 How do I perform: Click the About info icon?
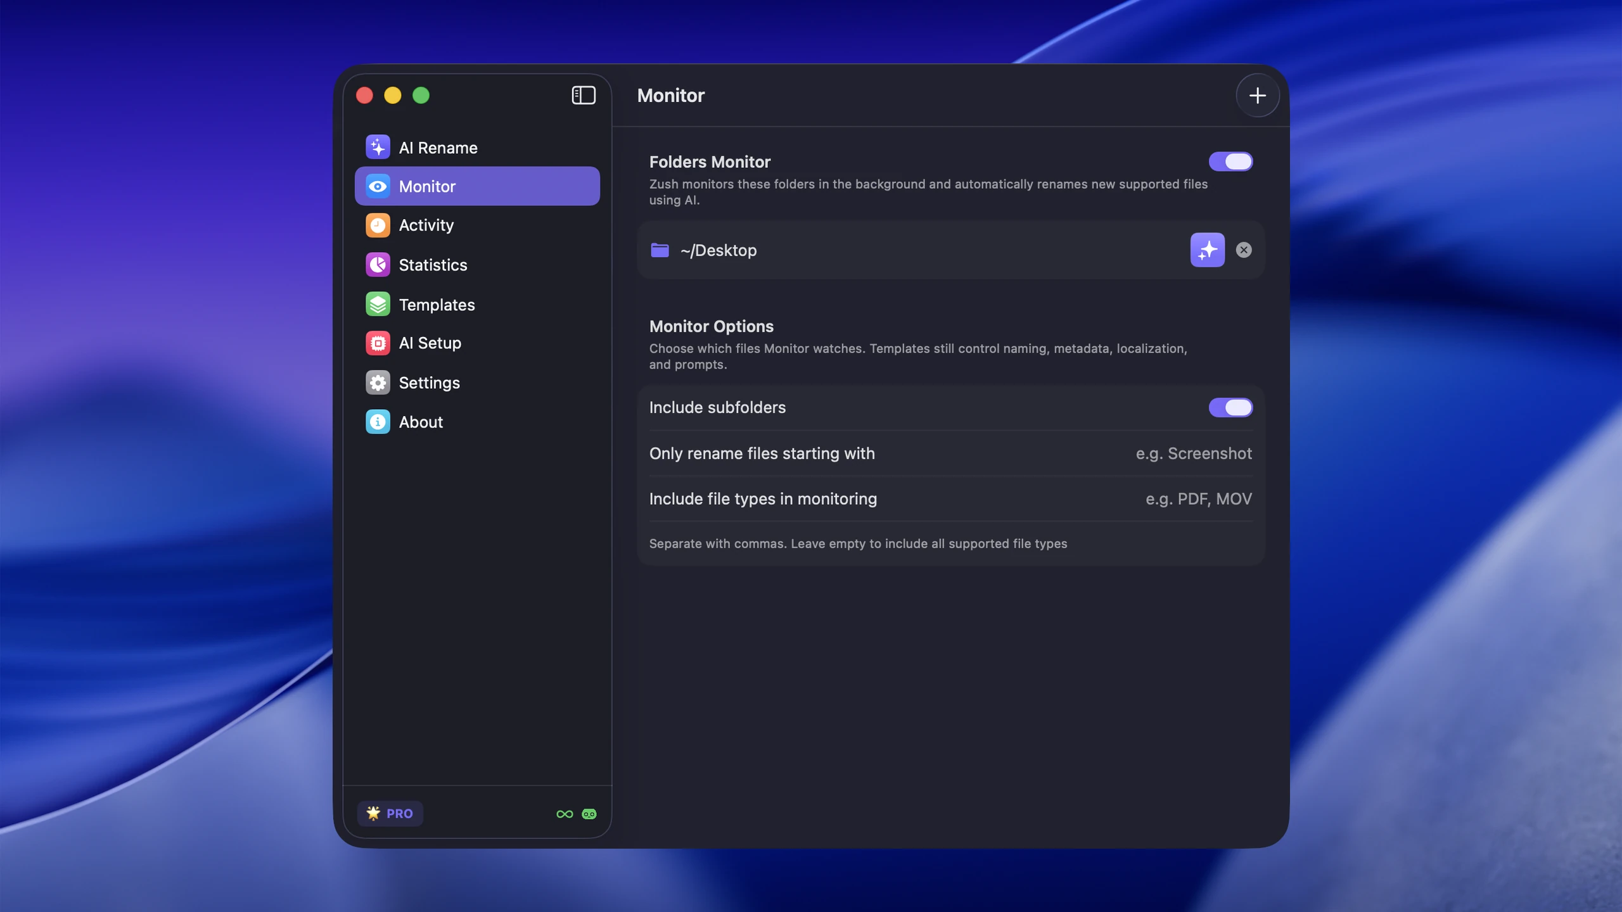378,422
